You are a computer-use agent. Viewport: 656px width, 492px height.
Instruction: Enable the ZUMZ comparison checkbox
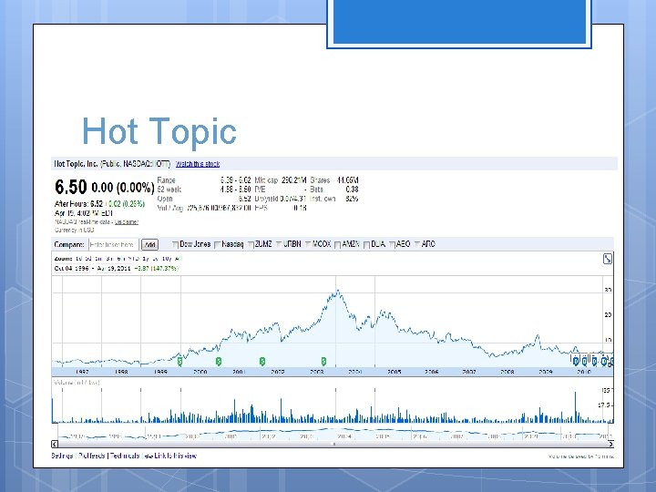point(251,244)
